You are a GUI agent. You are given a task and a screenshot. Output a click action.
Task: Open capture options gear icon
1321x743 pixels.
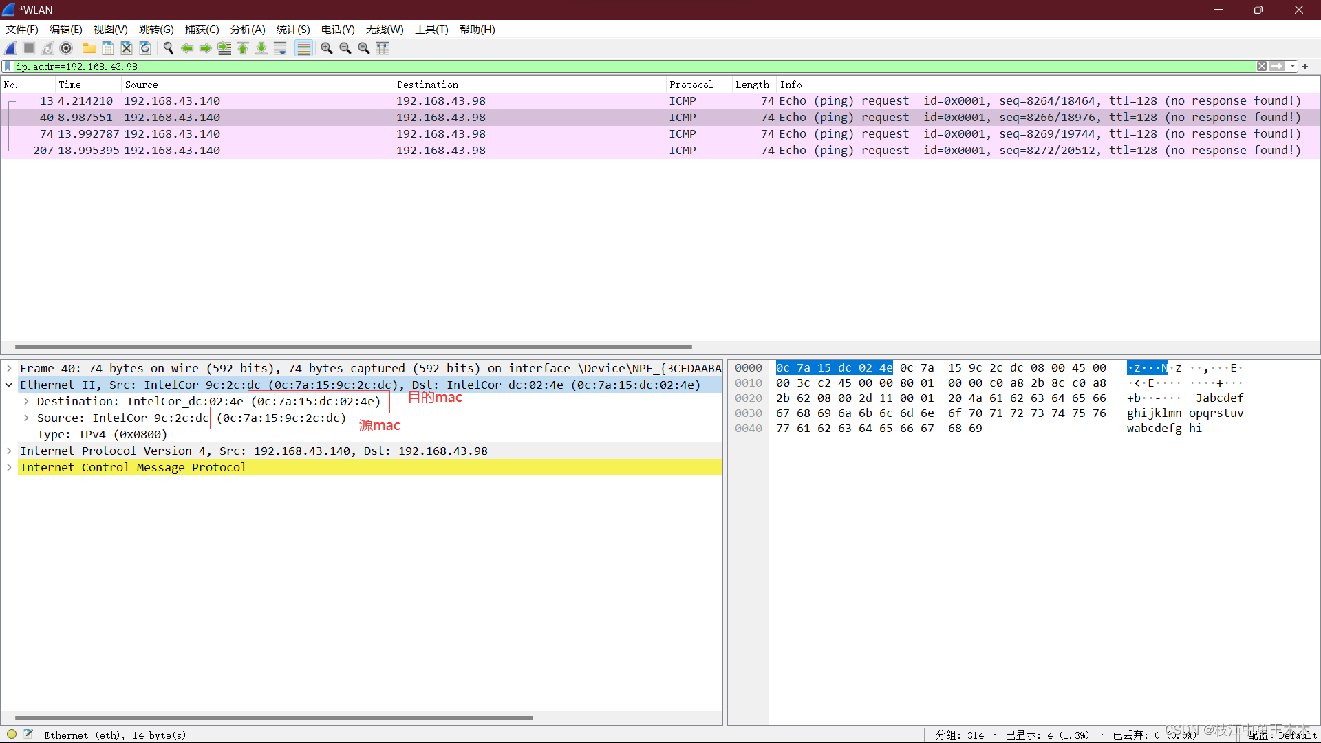(x=66, y=48)
